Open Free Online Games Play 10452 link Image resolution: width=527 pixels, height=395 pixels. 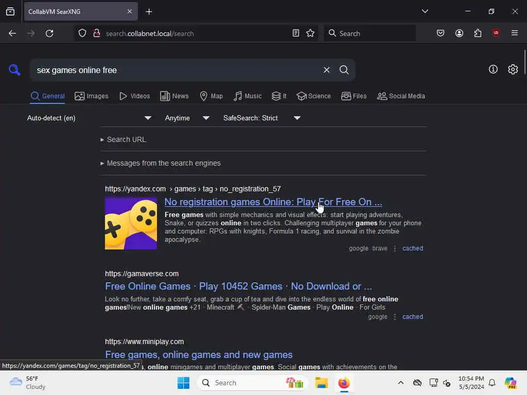[x=238, y=286]
